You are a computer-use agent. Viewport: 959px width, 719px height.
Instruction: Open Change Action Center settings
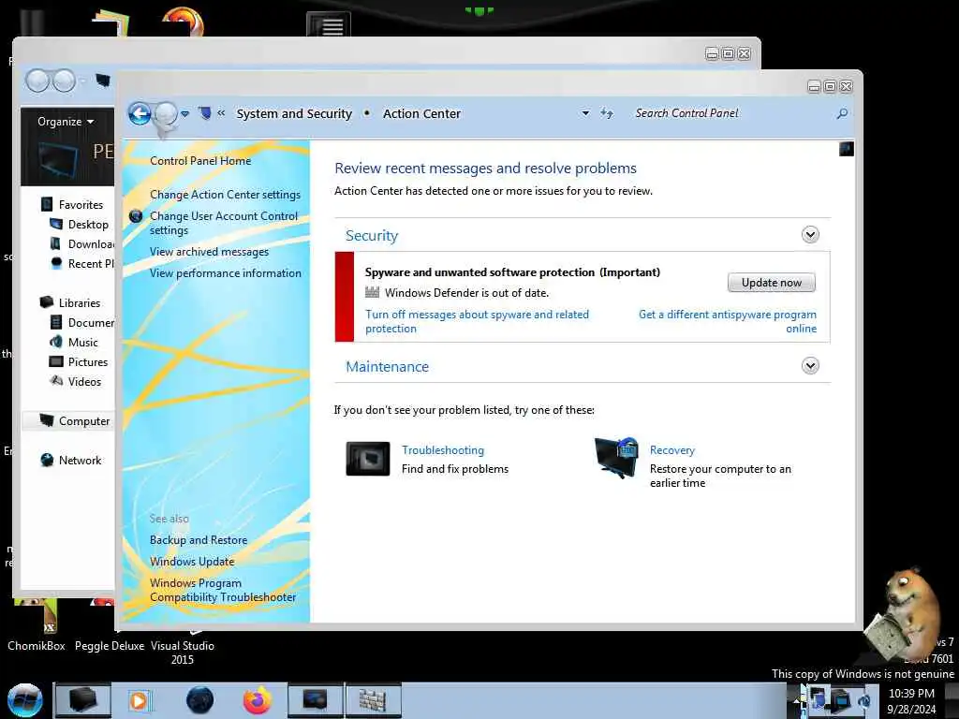[225, 195]
